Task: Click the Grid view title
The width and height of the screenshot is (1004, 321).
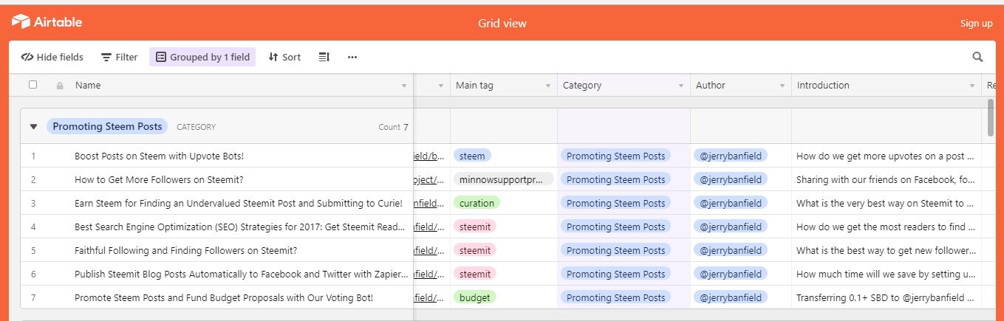Action: [x=502, y=23]
